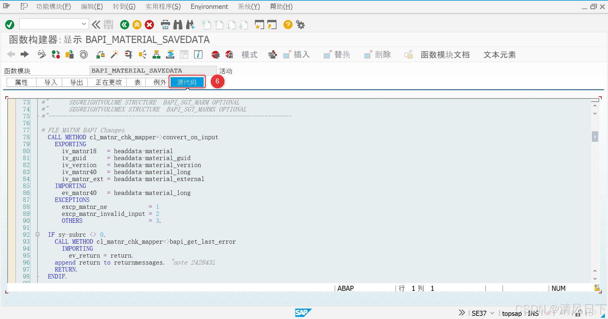This screenshot has width=608, height=319.
Task: Click the Generate Shortcut icon
Action: (272, 24)
